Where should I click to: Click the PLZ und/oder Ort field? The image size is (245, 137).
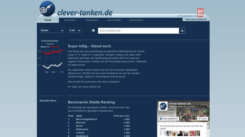click(x=138, y=31)
